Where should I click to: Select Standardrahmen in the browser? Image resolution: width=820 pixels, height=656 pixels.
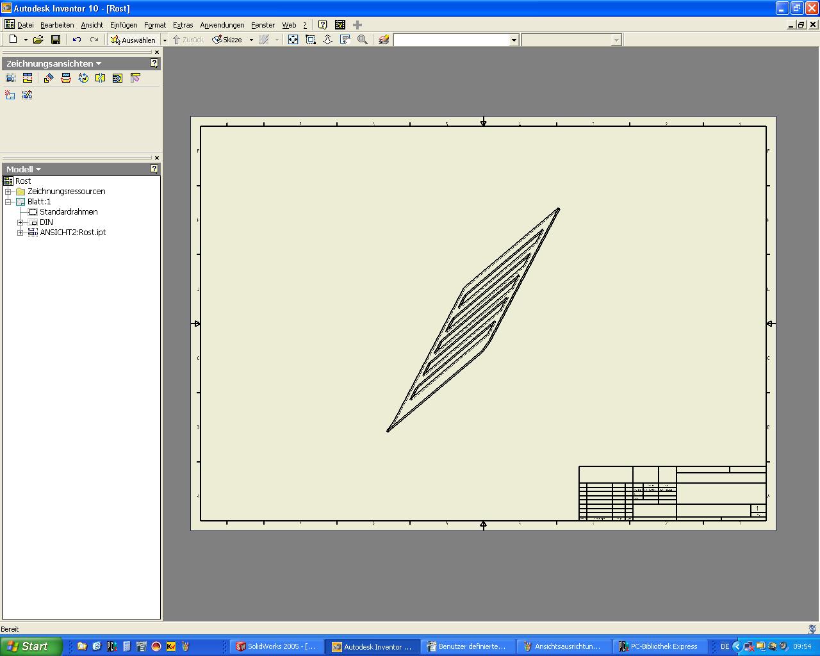pyautogui.click(x=69, y=212)
